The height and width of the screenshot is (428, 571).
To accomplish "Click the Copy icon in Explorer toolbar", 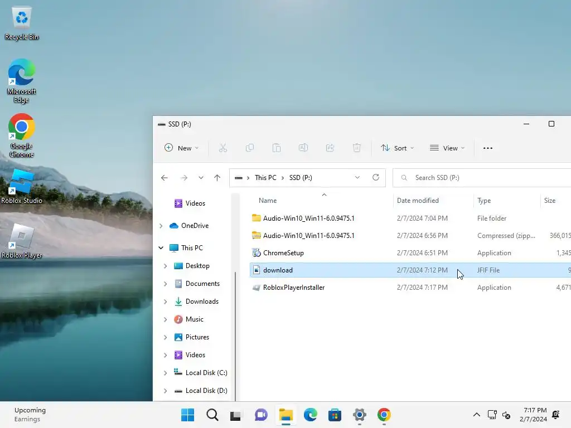I will [x=249, y=148].
